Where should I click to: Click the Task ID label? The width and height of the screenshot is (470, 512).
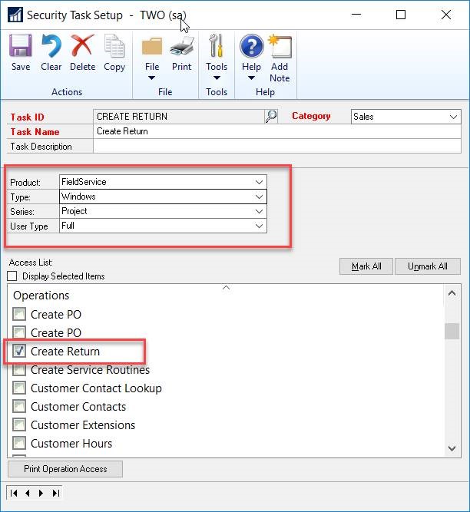tap(27, 117)
